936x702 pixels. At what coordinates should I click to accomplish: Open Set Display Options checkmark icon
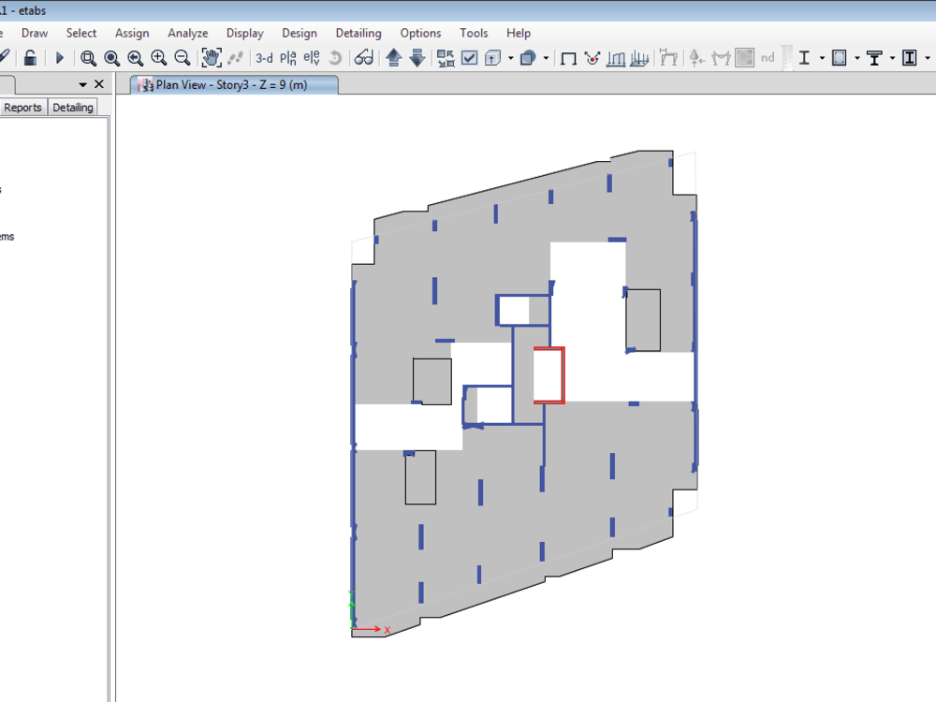[x=470, y=58]
